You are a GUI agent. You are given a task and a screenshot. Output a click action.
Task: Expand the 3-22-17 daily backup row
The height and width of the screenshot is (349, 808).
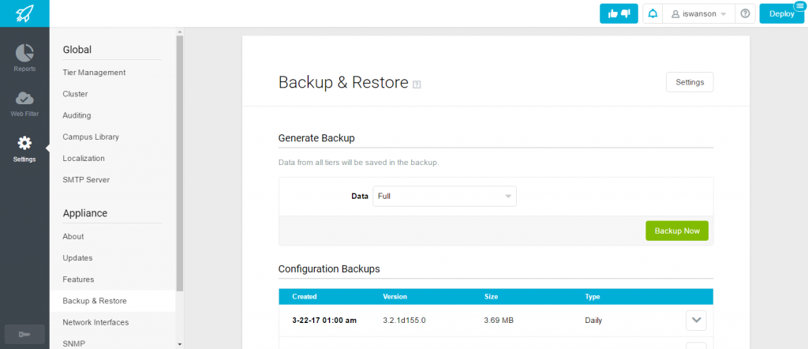[696, 320]
